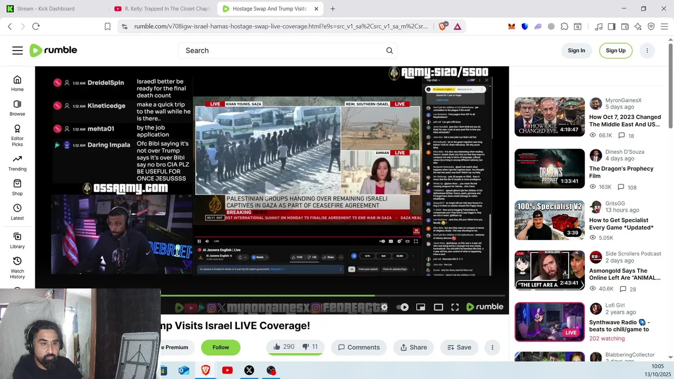This screenshot has width=674, height=379.
Task: Open Brave VPN icon
Action: pos(651,26)
